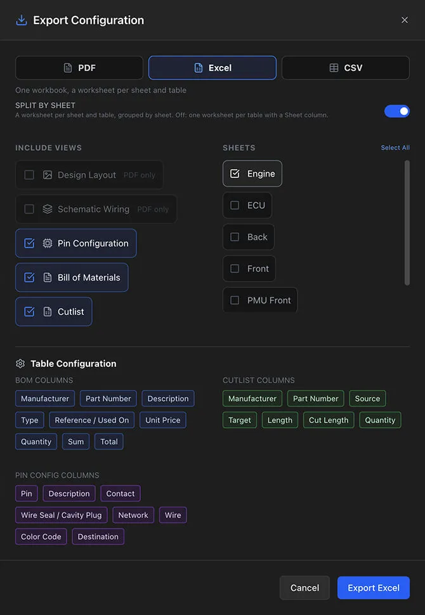
Task: Toggle Sum column chip
Action: tap(76, 441)
